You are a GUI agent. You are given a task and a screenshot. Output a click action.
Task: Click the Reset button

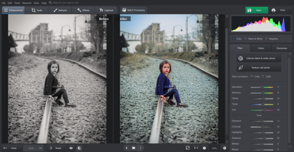pos(57,148)
